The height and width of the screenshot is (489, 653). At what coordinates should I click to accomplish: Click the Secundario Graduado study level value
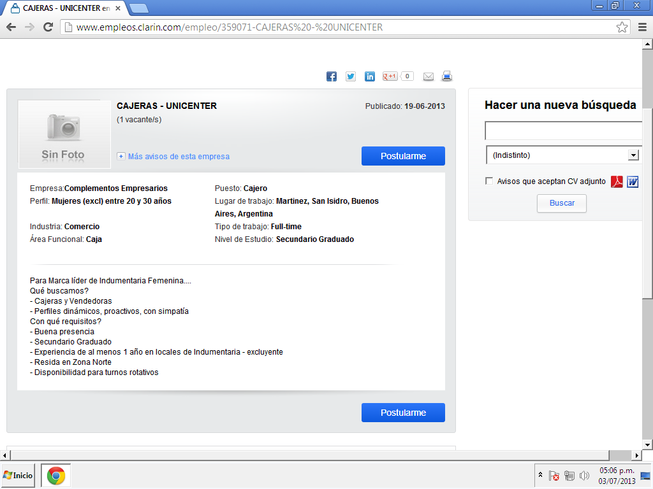315,239
